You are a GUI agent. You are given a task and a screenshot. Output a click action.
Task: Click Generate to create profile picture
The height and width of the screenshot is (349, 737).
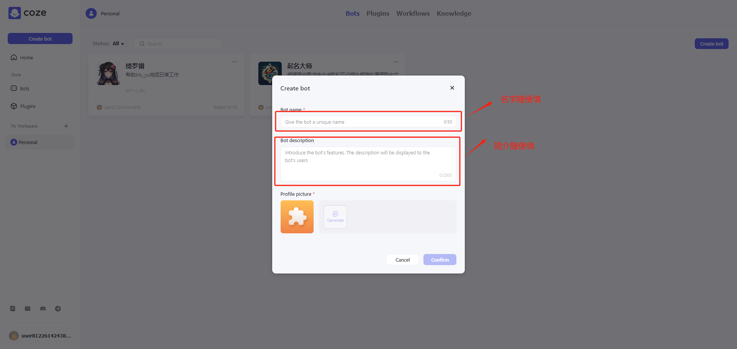pyautogui.click(x=335, y=217)
